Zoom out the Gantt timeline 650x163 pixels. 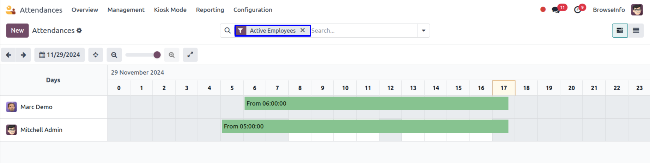[114, 55]
